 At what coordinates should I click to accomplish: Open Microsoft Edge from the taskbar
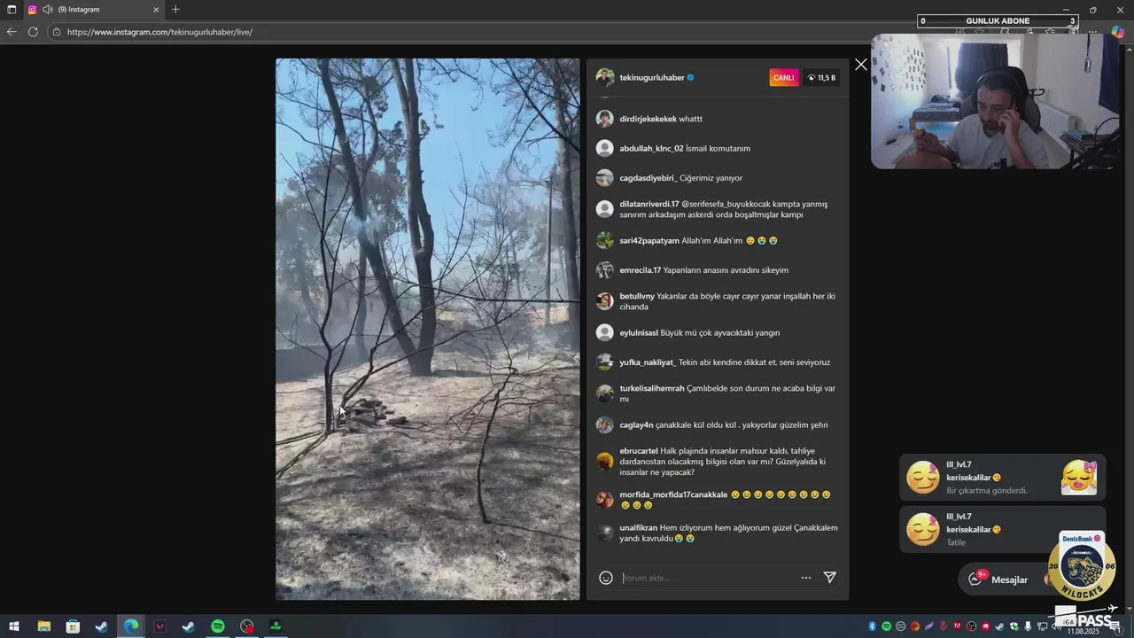tap(131, 626)
